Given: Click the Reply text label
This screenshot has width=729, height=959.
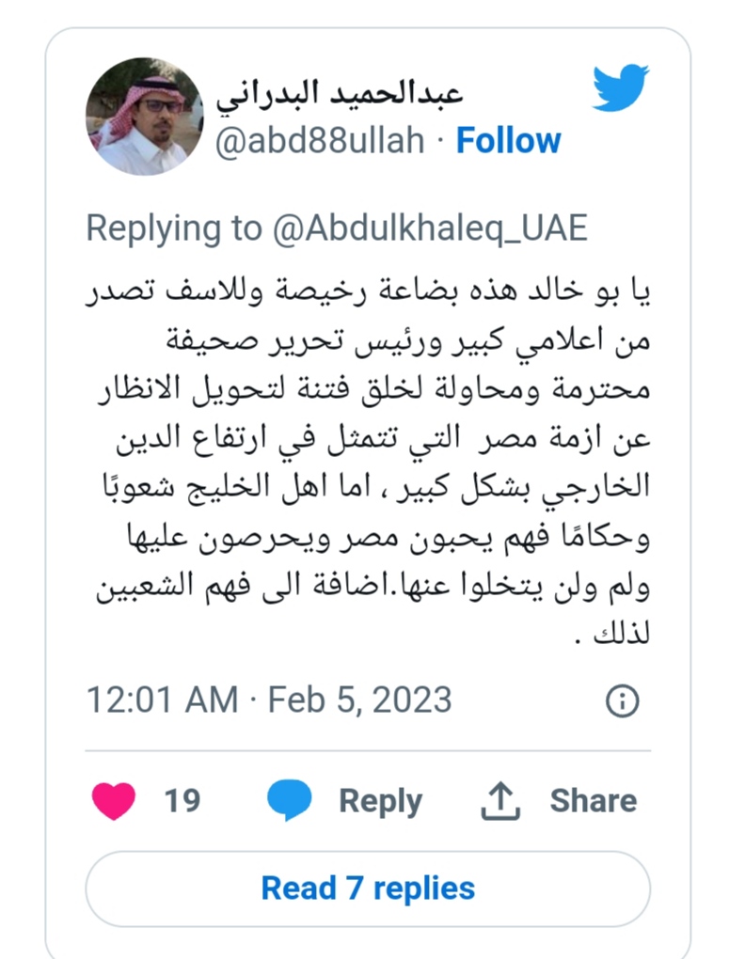Looking at the screenshot, I should (381, 801).
